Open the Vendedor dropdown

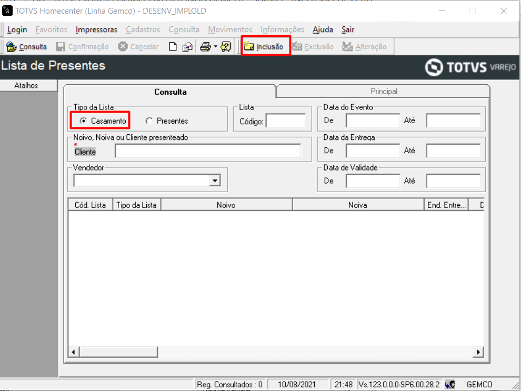pos(215,181)
